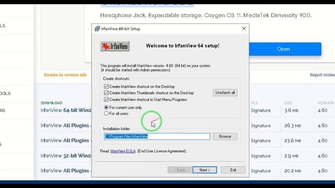Viewport: 335px width, 188px height.
Task: Click the Welcome to IrfanView 64 setup heading
Action: click(x=183, y=46)
